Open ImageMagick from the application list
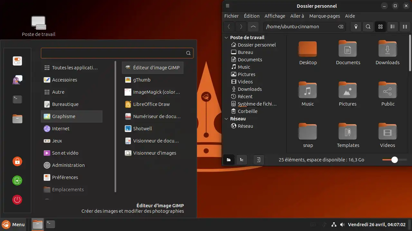Viewport: 412px width, 231px height. click(153, 92)
